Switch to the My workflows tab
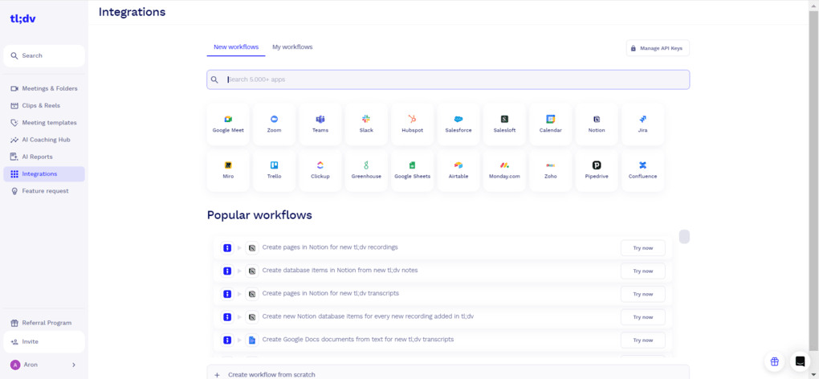Image resolution: width=819 pixels, height=379 pixels. 292,47
